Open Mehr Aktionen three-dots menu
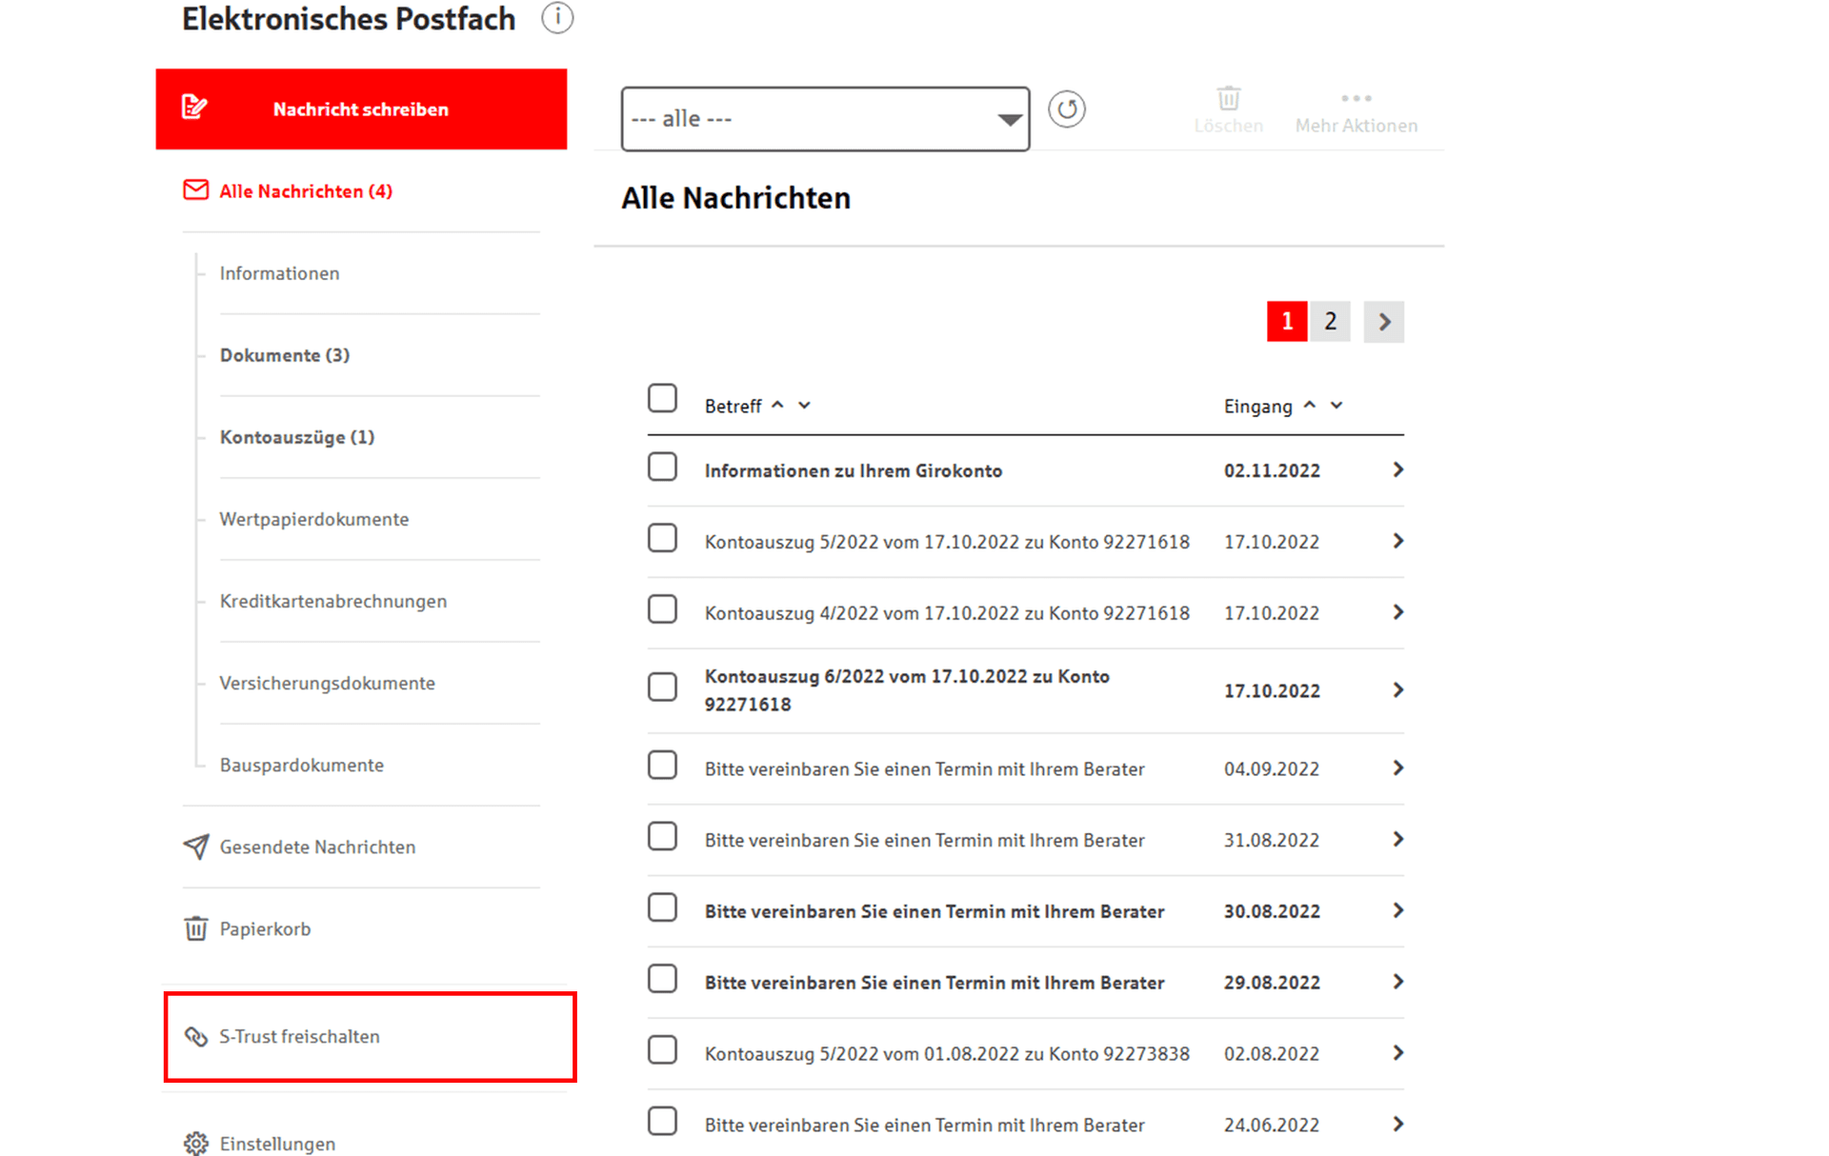The width and height of the screenshot is (1829, 1156). tap(1356, 98)
